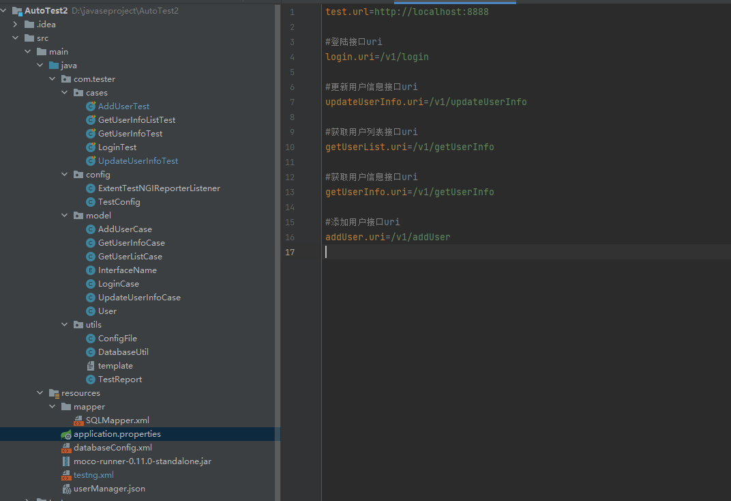This screenshot has height=501, width=731.
Task: Click the AddUserTest class icon
Action: tap(91, 106)
